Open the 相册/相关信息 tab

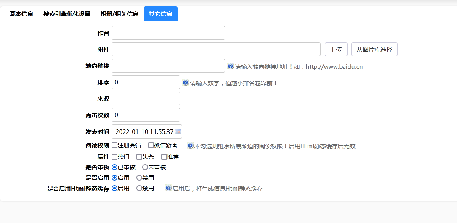(x=120, y=14)
